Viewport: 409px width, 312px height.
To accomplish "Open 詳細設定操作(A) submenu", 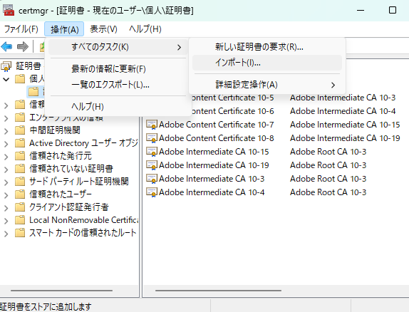I will tap(267, 85).
